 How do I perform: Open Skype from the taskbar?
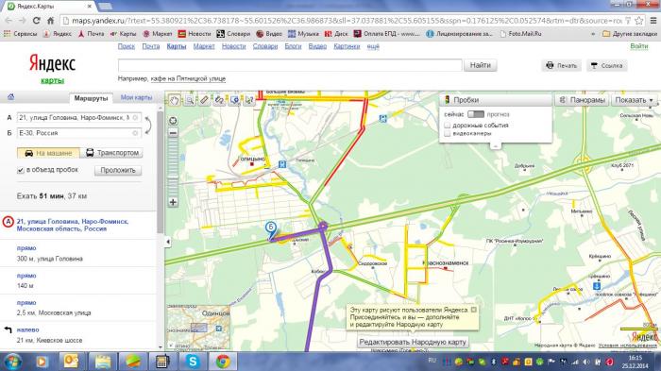coord(193,362)
